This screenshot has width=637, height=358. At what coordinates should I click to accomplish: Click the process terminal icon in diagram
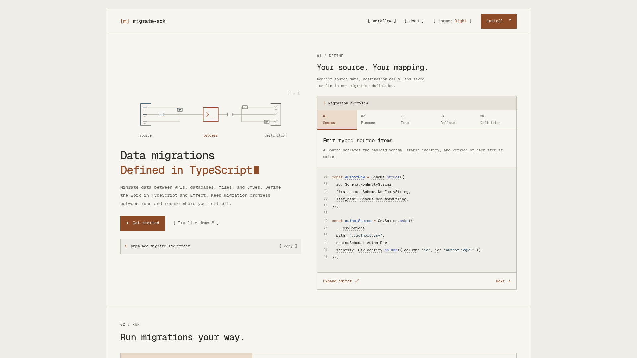(211, 115)
